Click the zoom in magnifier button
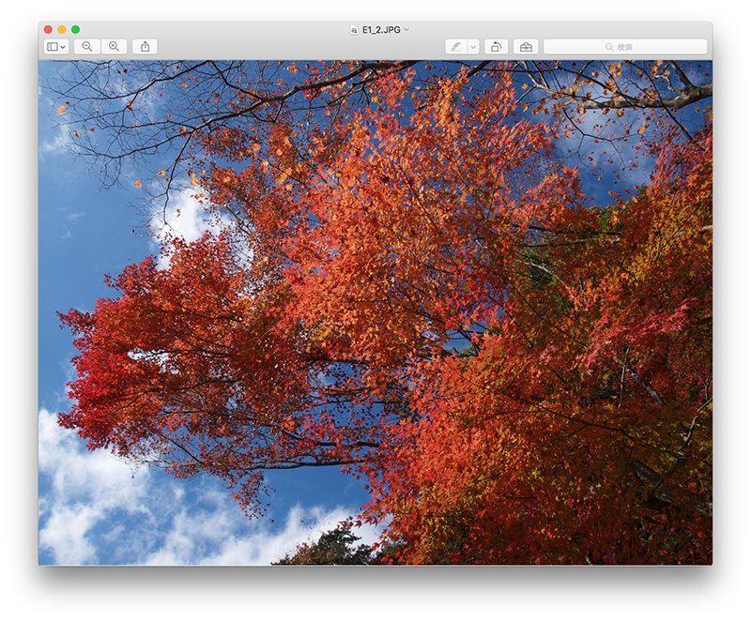The width and height of the screenshot is (751, 621). [x=114, y=46]
